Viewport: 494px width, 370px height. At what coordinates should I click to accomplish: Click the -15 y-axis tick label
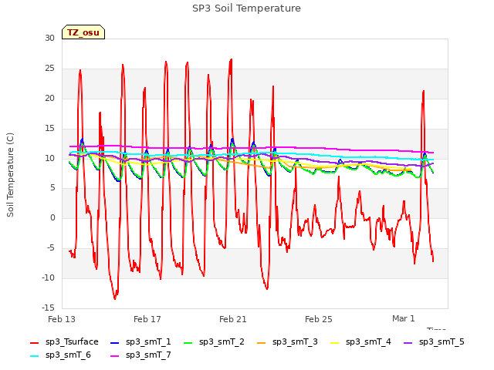pyautogui.click(x=49, y=308)
